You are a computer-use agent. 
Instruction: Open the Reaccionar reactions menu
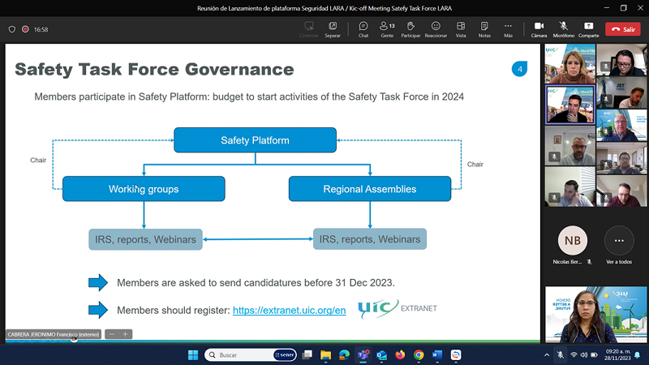436,29
